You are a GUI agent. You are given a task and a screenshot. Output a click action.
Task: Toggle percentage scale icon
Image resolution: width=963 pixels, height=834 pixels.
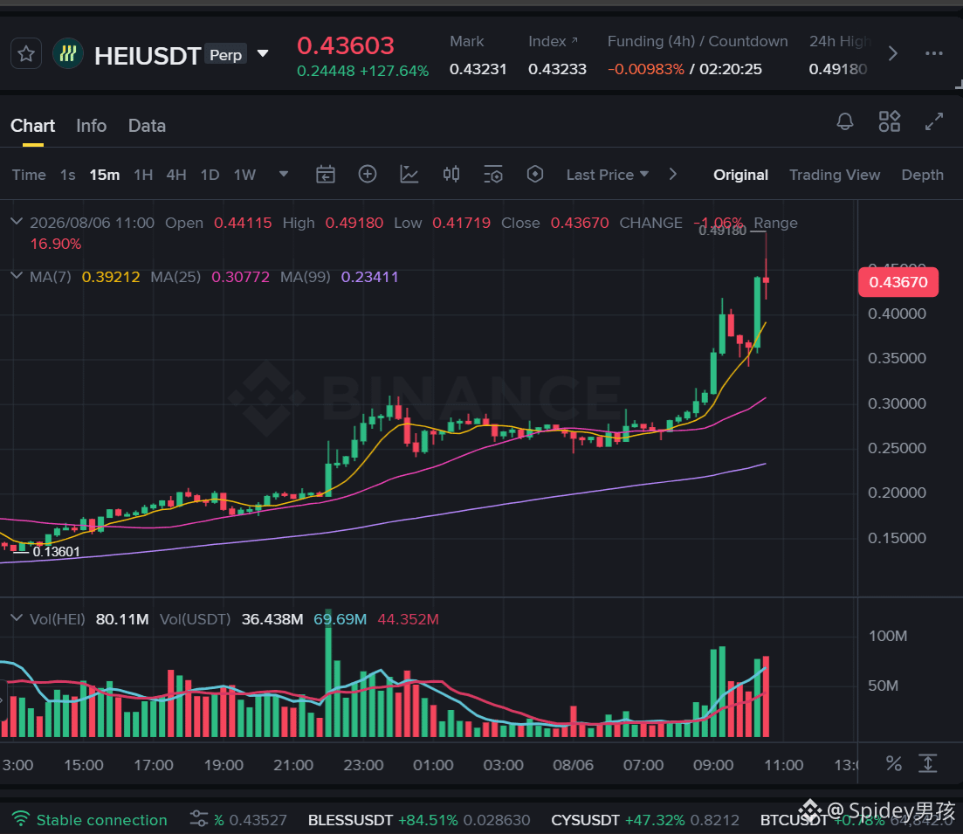[x=894, y=764]
